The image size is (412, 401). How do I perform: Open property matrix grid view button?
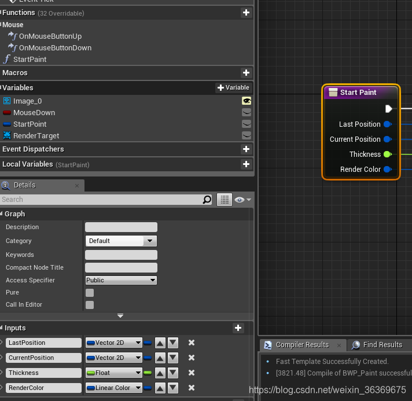click(225, 200)
